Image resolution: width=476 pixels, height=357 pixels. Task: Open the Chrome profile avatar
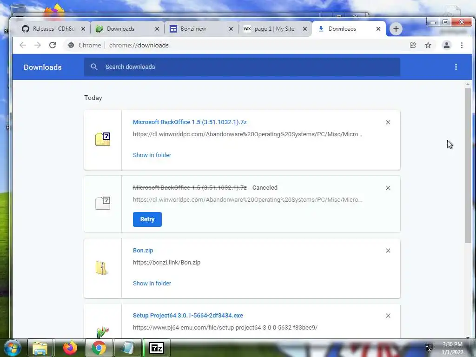pyautogui.click(x=447, y=45)
